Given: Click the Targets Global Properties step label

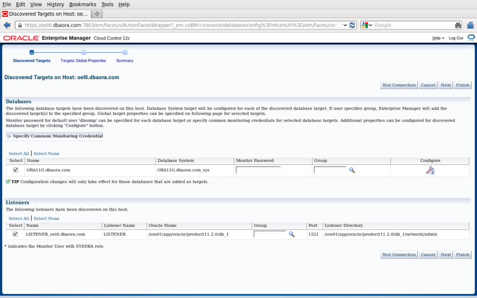Looking at the screenshot, I should [83, 61].
